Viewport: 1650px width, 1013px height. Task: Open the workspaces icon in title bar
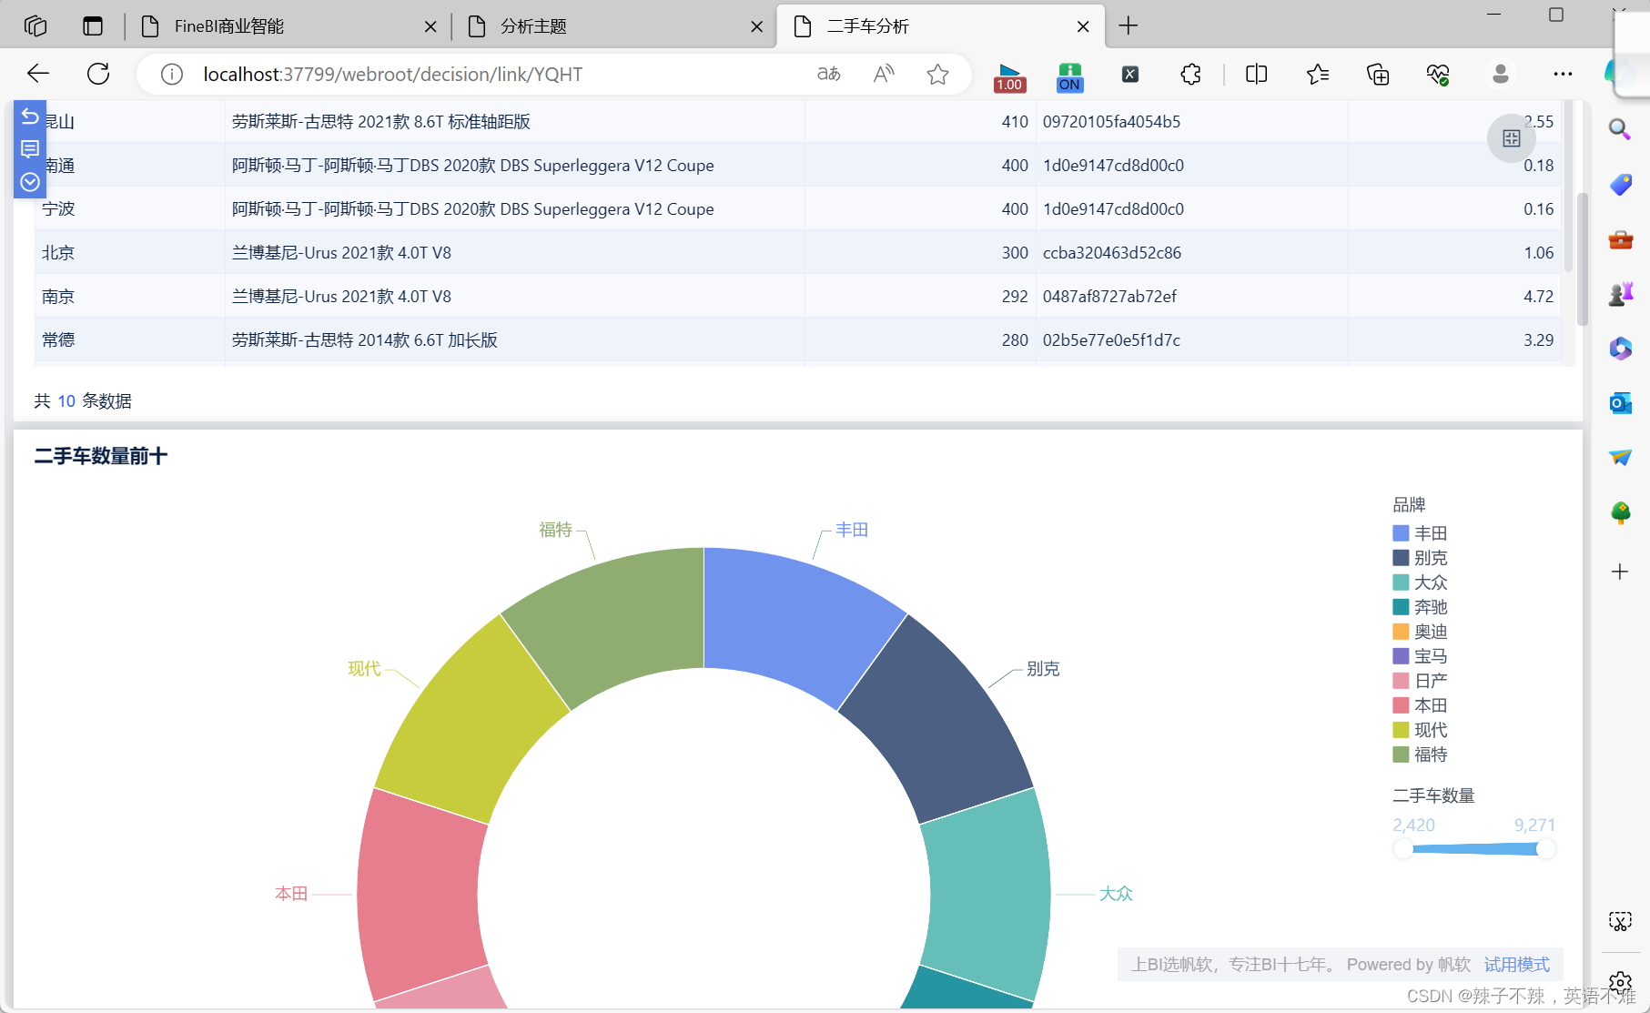(x=35, y=25)
